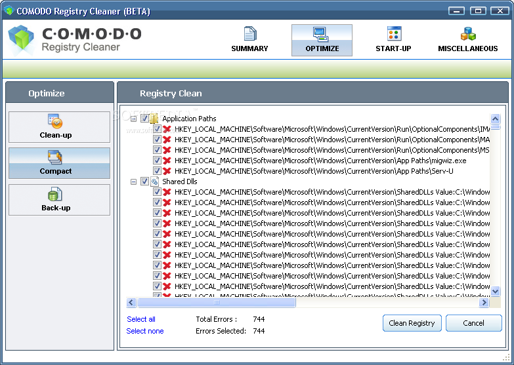Click the title bar application icon

(x=9, y=10)
